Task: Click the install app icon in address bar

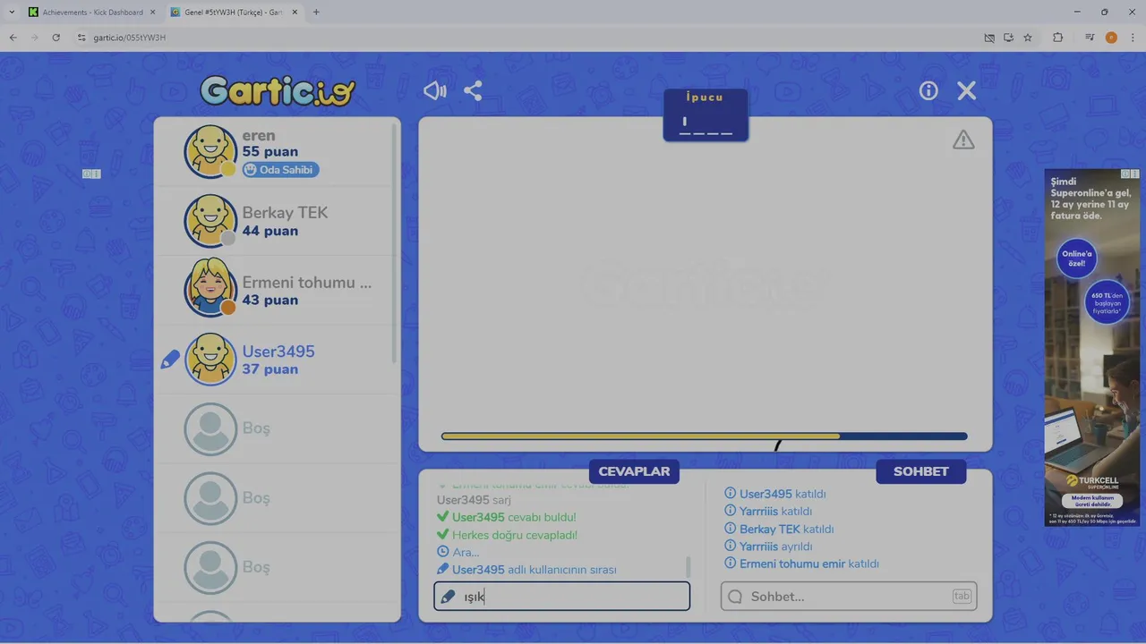Action: pos(1008,38)
